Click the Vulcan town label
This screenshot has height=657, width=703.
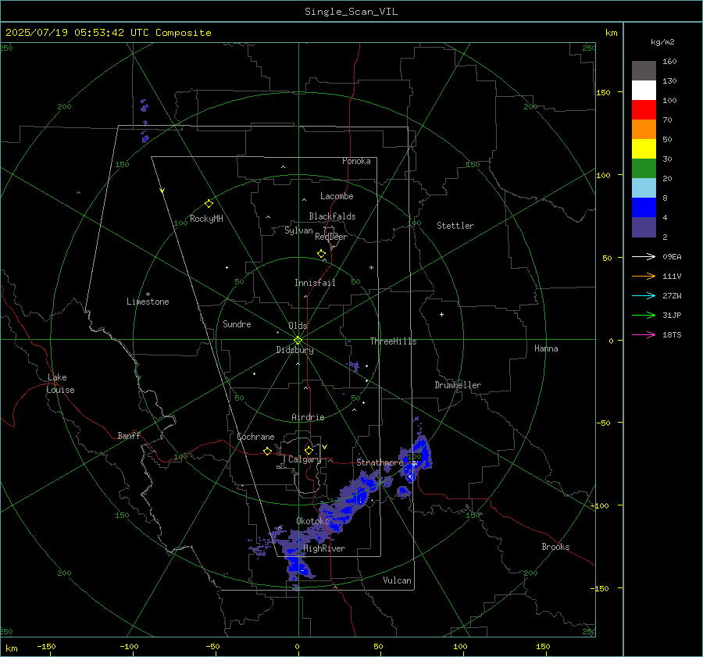click(x=398, y=580)
